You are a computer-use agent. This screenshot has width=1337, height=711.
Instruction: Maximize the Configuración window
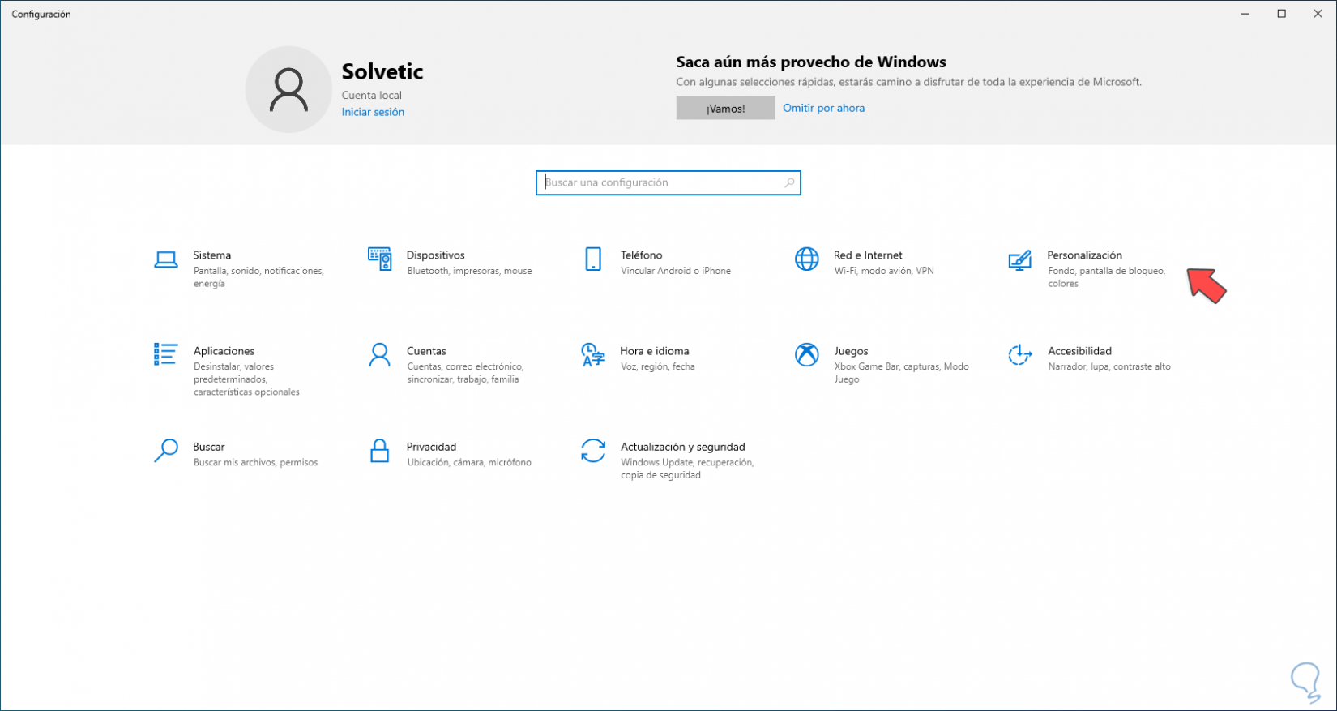click(1282, 14)
